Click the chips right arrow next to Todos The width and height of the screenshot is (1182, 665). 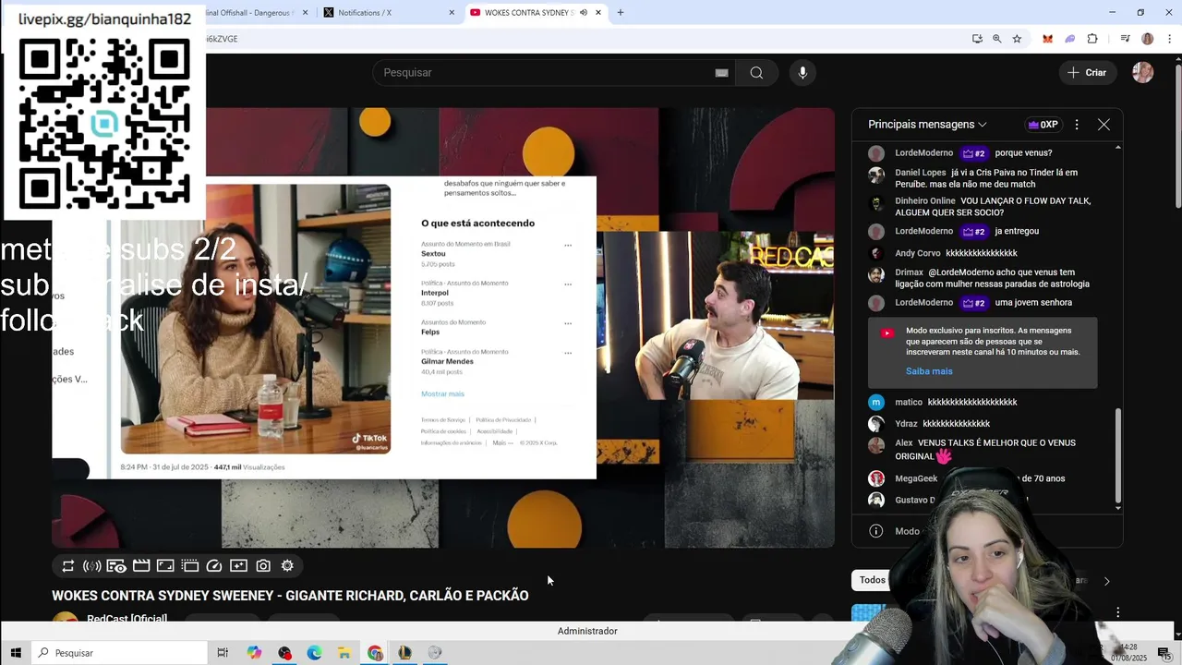(1106, 581)
